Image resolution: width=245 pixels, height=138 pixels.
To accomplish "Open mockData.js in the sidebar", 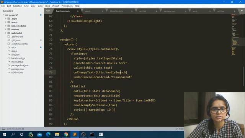I will pyautogui.click(x=17, y=62).
